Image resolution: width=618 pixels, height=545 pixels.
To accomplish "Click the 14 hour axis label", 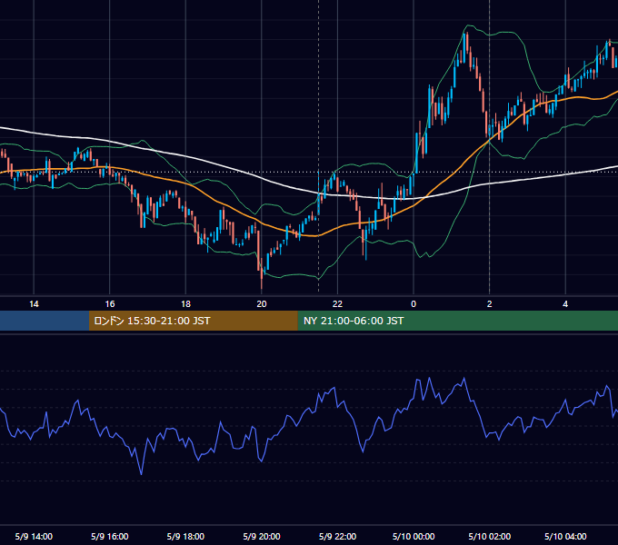I will [x=34, y=304].
